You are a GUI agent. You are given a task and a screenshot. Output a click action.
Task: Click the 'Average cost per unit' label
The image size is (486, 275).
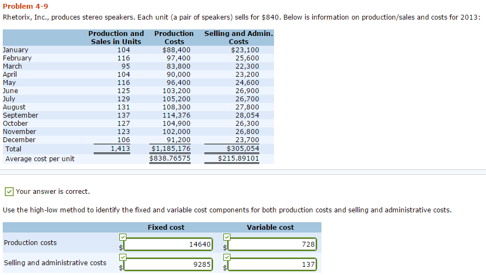pos(40,159)
